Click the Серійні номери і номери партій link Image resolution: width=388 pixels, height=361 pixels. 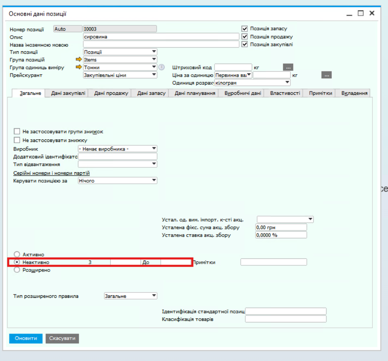51,173
